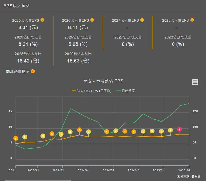206x181 pixels.
Task: Click the 8.01 (元) EPS value
Action: pos(28,27)
